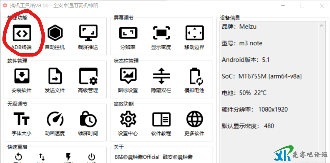Open 移动边界 move boundary tool

(x=194, y=33)
